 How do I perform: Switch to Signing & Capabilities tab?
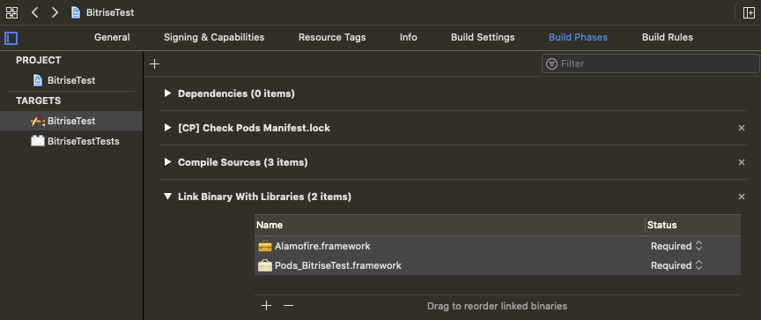[214, 37]
